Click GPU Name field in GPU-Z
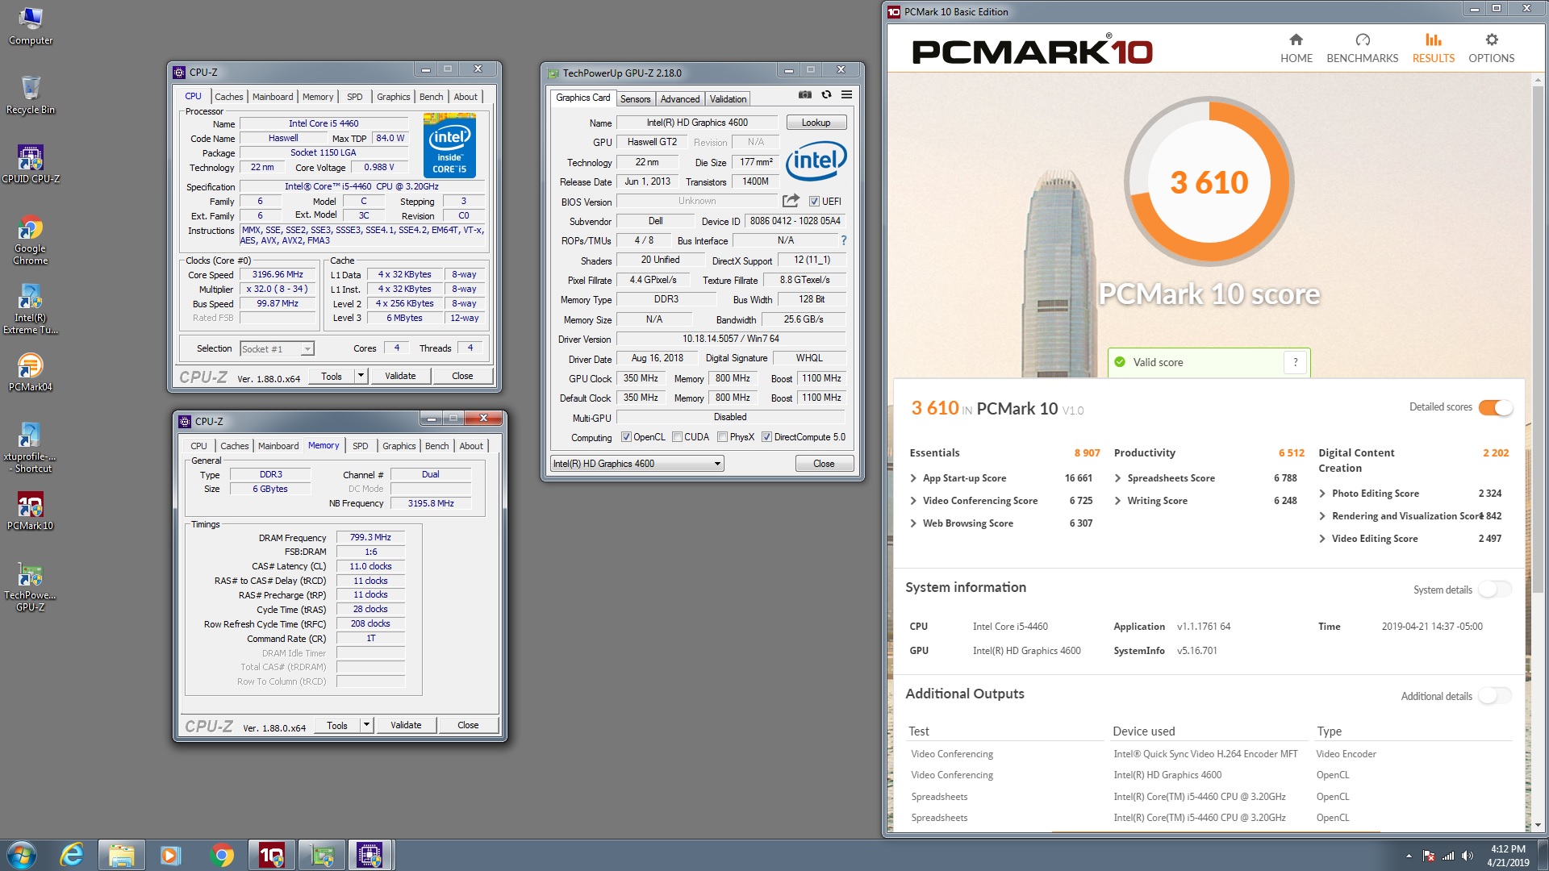 (x=697, y=123)
